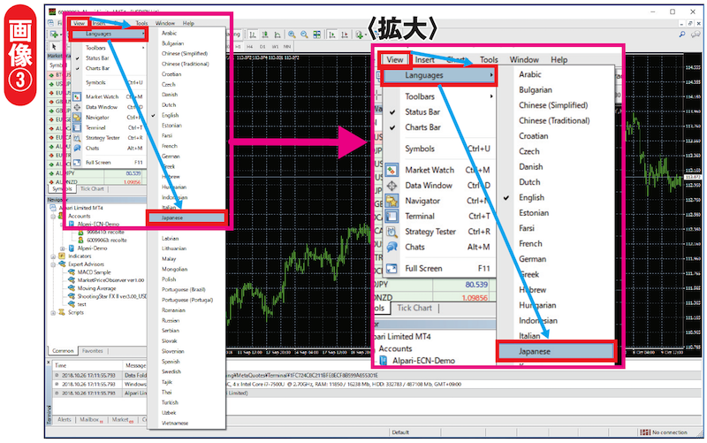Viewport: 707px width, 443px height.
Task: Open the Help menu in enlarged view
Action: [x=559, y=59]
